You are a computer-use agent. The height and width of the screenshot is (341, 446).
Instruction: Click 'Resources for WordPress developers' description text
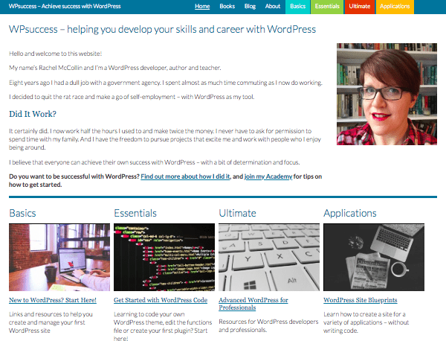[268, 325]
